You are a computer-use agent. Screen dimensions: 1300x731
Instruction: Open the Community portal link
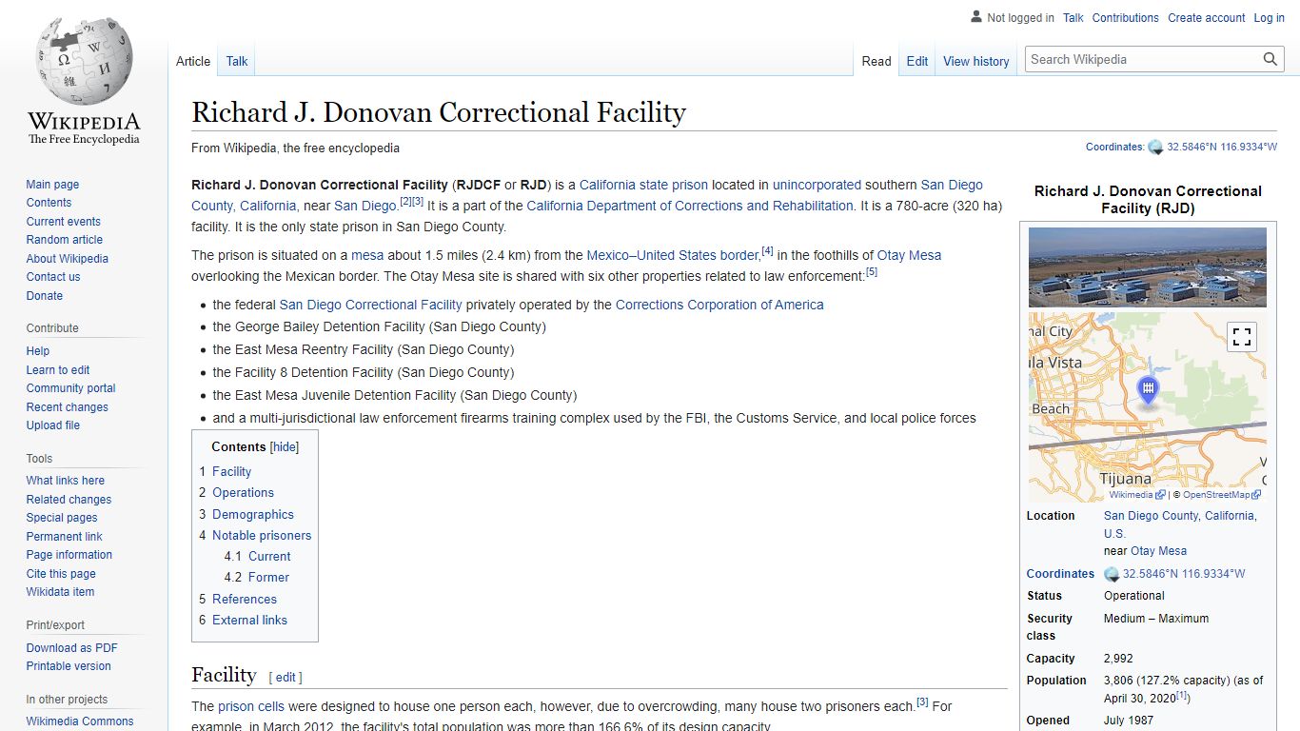coord(70,388)
